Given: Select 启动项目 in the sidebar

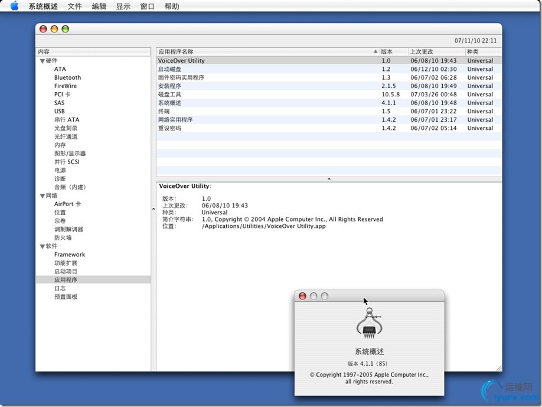Looking at the screenshot, I should (66, 272).
